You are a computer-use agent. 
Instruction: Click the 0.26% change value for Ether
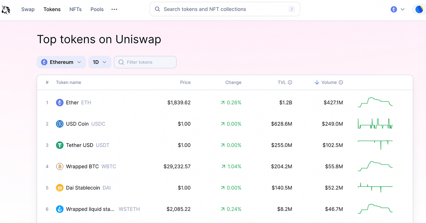[234, 103]
